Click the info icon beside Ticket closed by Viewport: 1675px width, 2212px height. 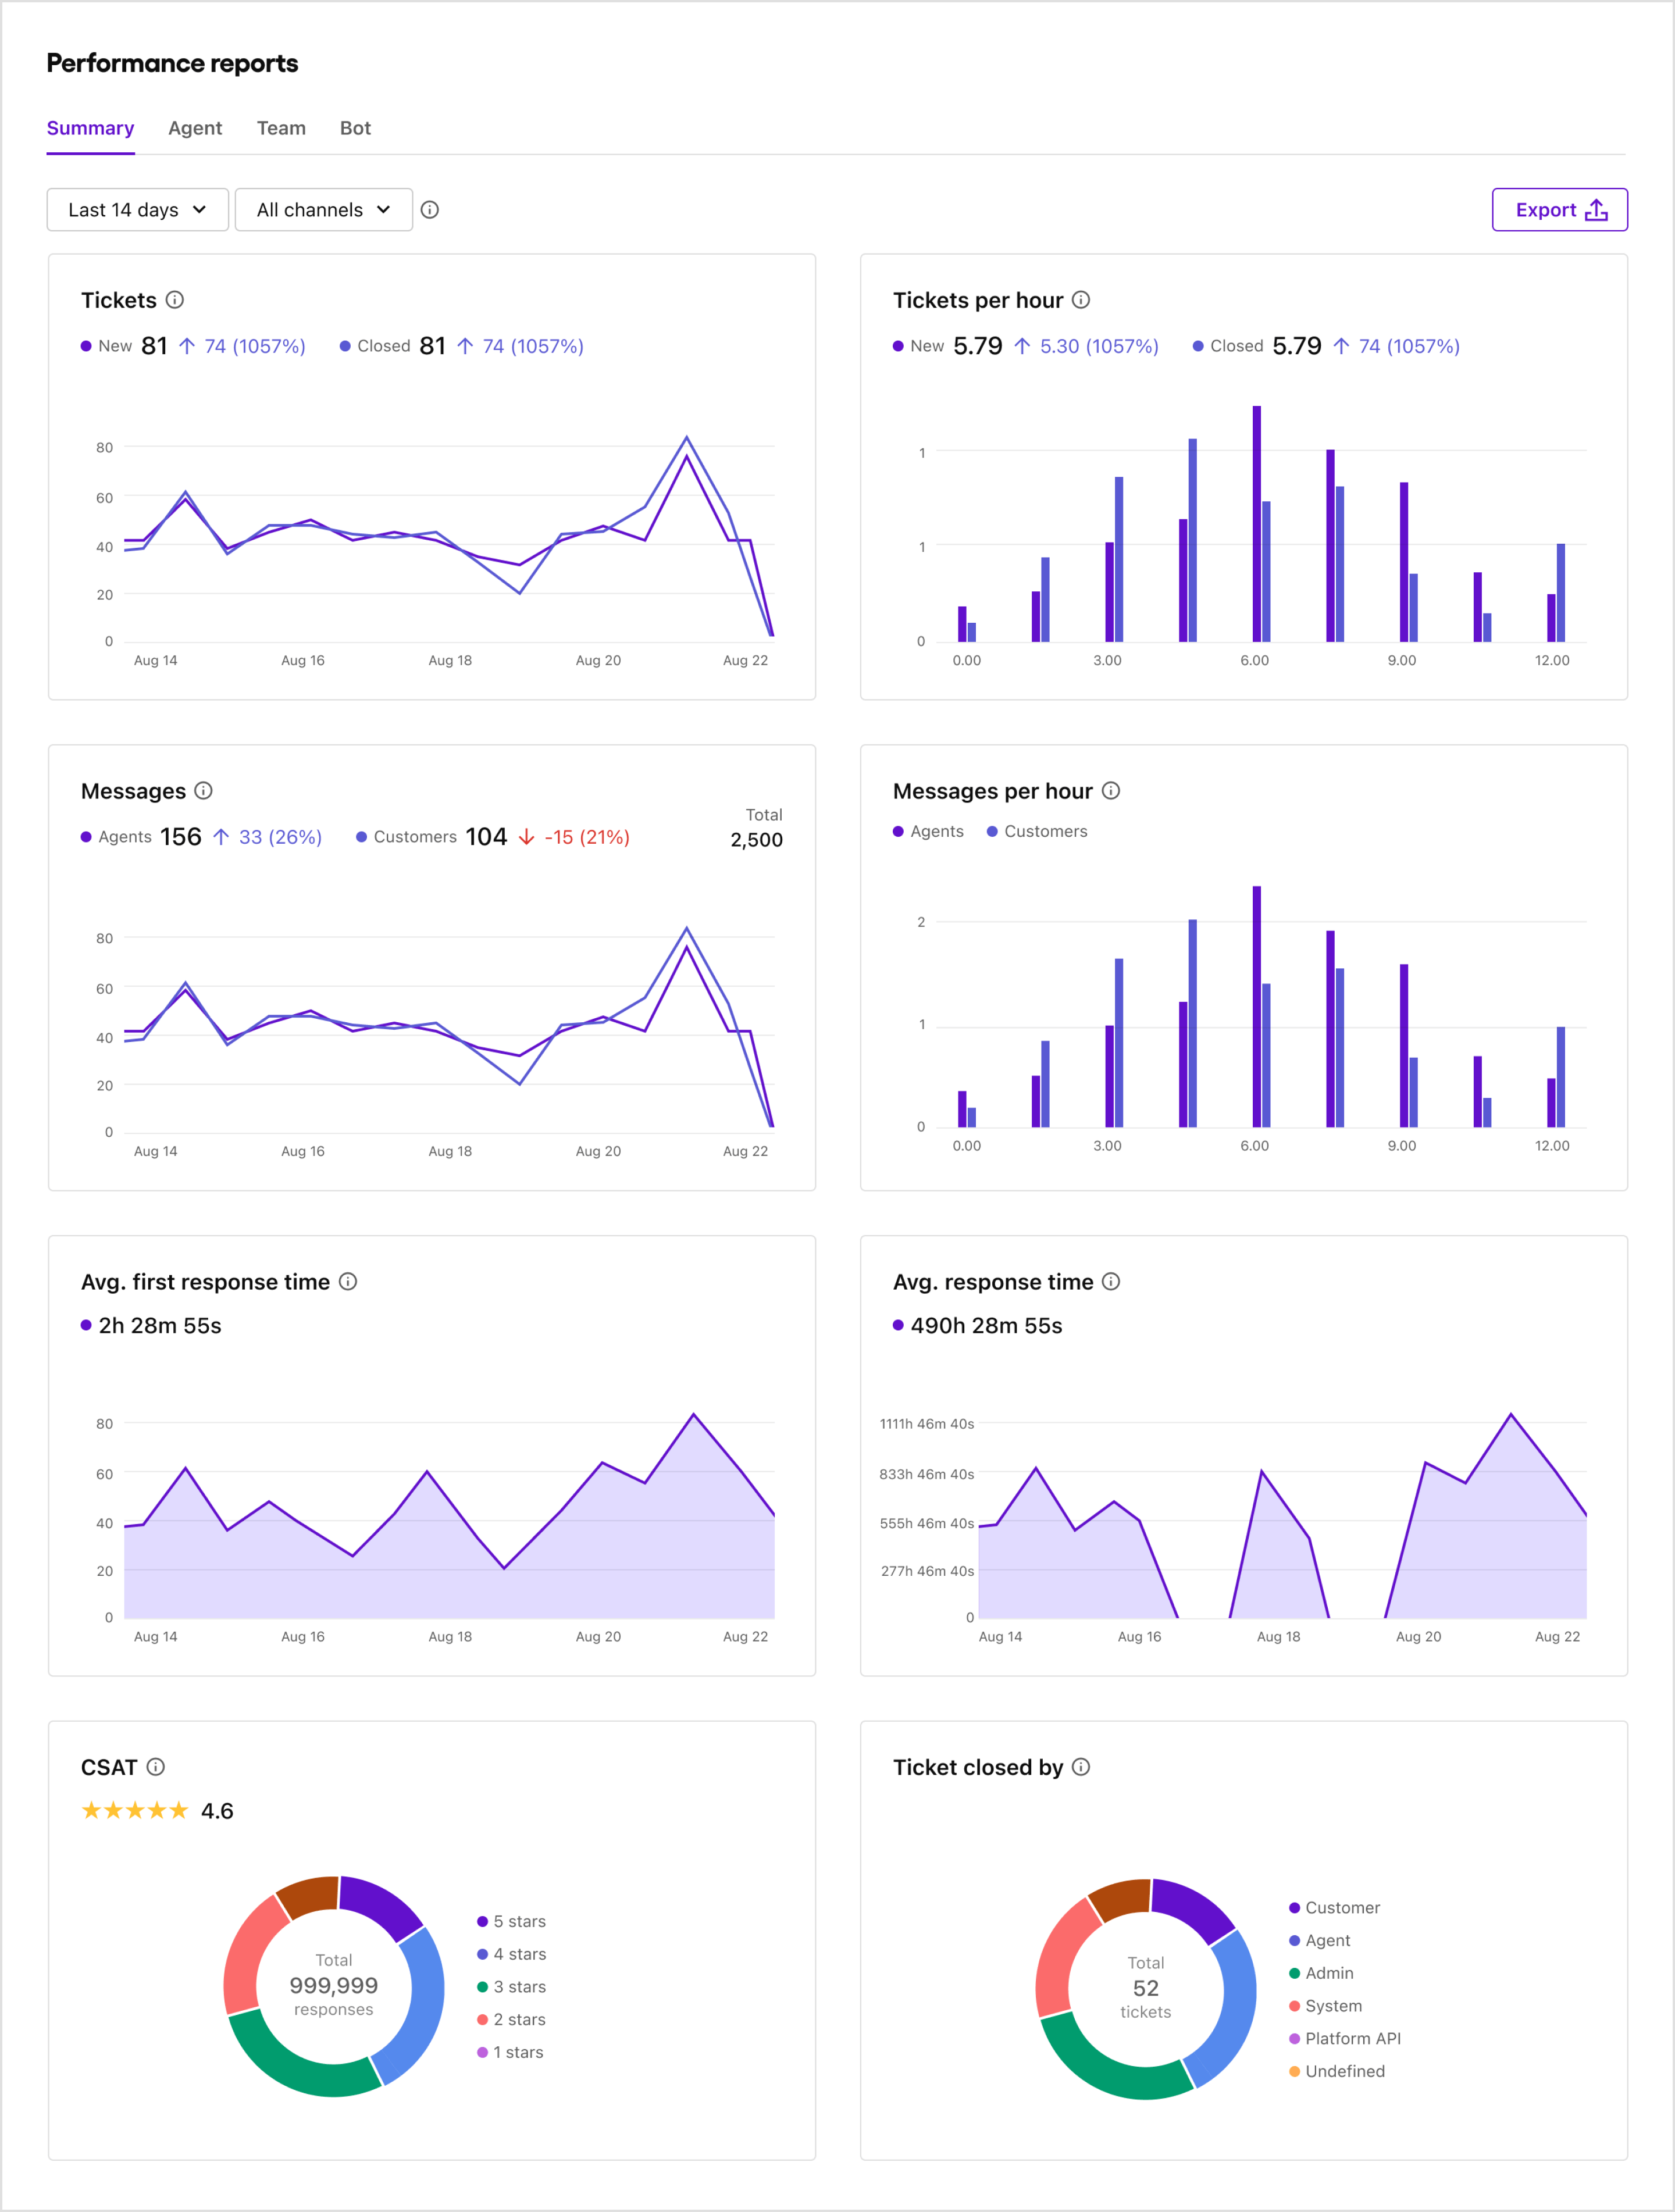(x=1081, y=1767)
